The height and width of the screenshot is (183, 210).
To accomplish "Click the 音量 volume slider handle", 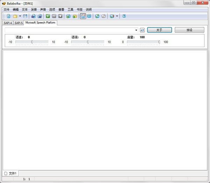I will point(159,42).
